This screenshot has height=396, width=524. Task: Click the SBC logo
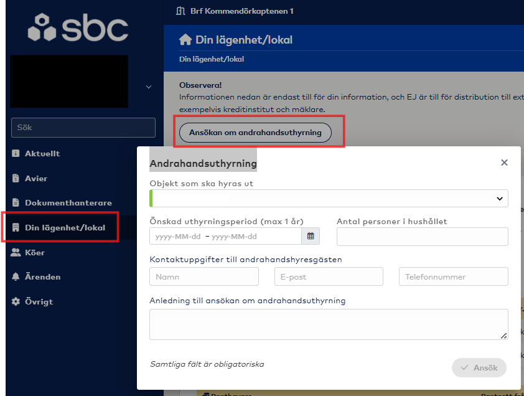coord(78,29)
